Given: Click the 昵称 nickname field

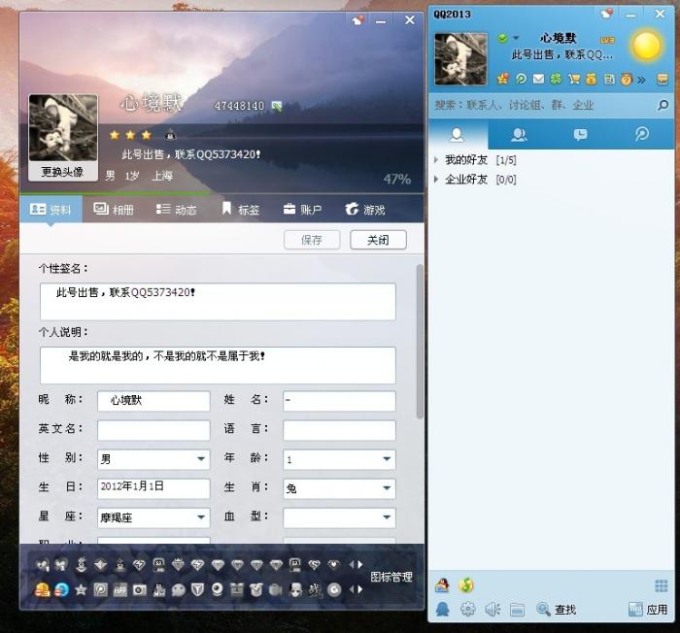Looking at the screenshot, I should pos(153,401).
